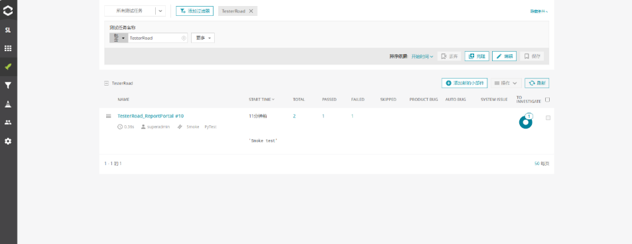Open Dashboards via the grid sidebar icon
The image size is (632, 244).
coord(8,48)
